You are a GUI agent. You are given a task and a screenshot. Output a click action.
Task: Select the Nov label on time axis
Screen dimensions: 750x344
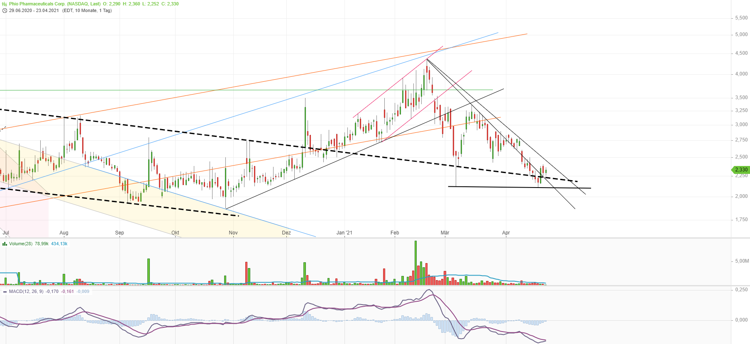[233, 233]
